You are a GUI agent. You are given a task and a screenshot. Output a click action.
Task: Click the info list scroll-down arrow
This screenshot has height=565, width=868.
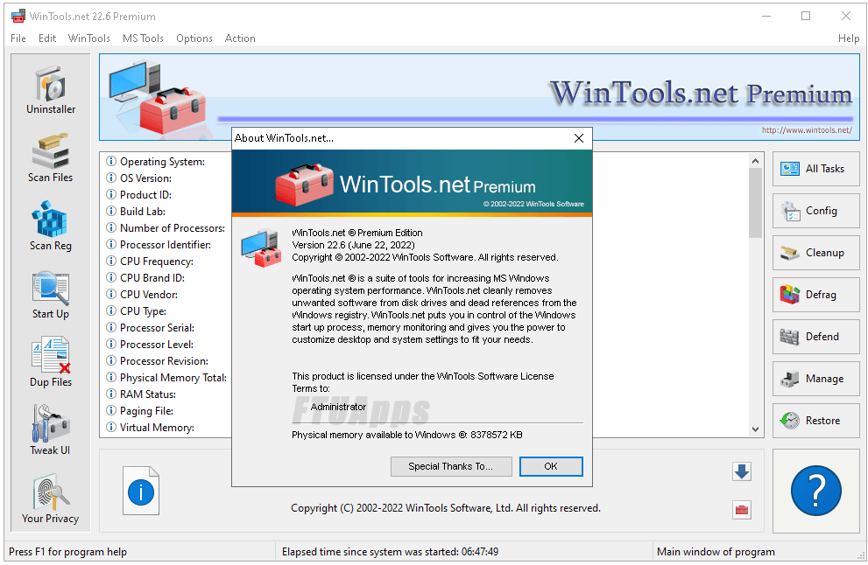coord(756,429)
